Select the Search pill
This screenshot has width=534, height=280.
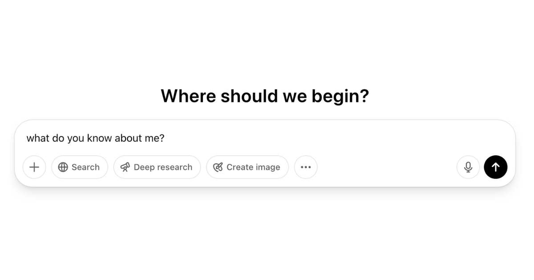pyautogui.click(x=80, y=167)
